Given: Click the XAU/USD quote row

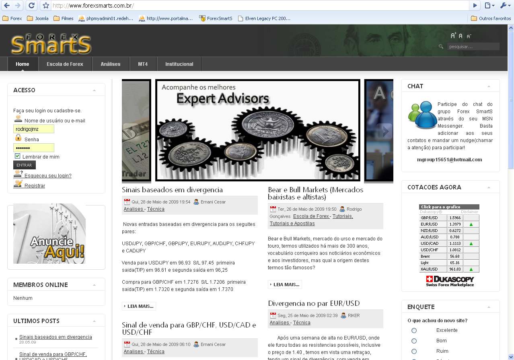Looking at the screenshot, I should [x=449, y=269].
